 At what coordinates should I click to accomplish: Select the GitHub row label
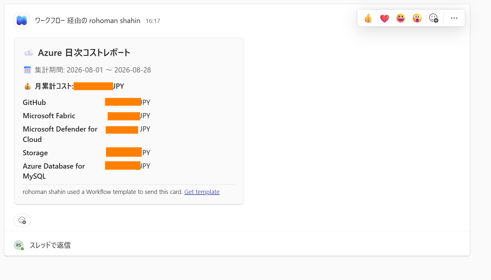point(34,102)
